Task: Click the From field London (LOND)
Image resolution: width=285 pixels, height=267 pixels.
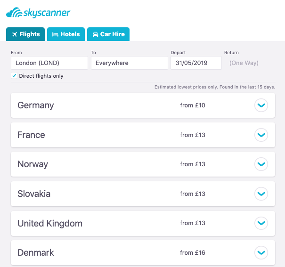Action: (x=49, y=63)
